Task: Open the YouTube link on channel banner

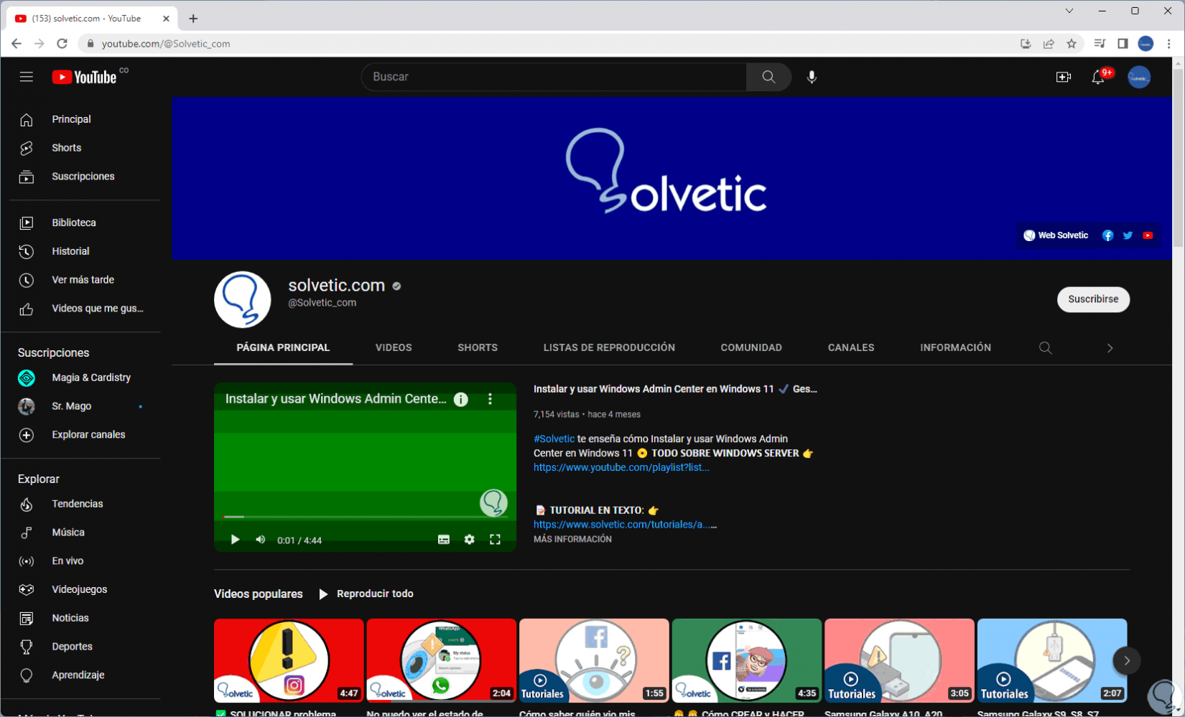Action: coord(1148,235)
